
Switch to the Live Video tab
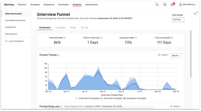click(x=60, y=28)
